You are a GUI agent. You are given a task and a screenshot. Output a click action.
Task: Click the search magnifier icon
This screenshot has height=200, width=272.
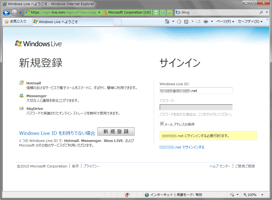(x=261, y=12)
